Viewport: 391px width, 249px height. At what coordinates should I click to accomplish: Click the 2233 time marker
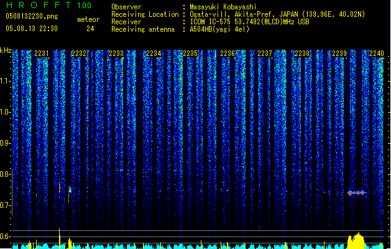[116, 54]
